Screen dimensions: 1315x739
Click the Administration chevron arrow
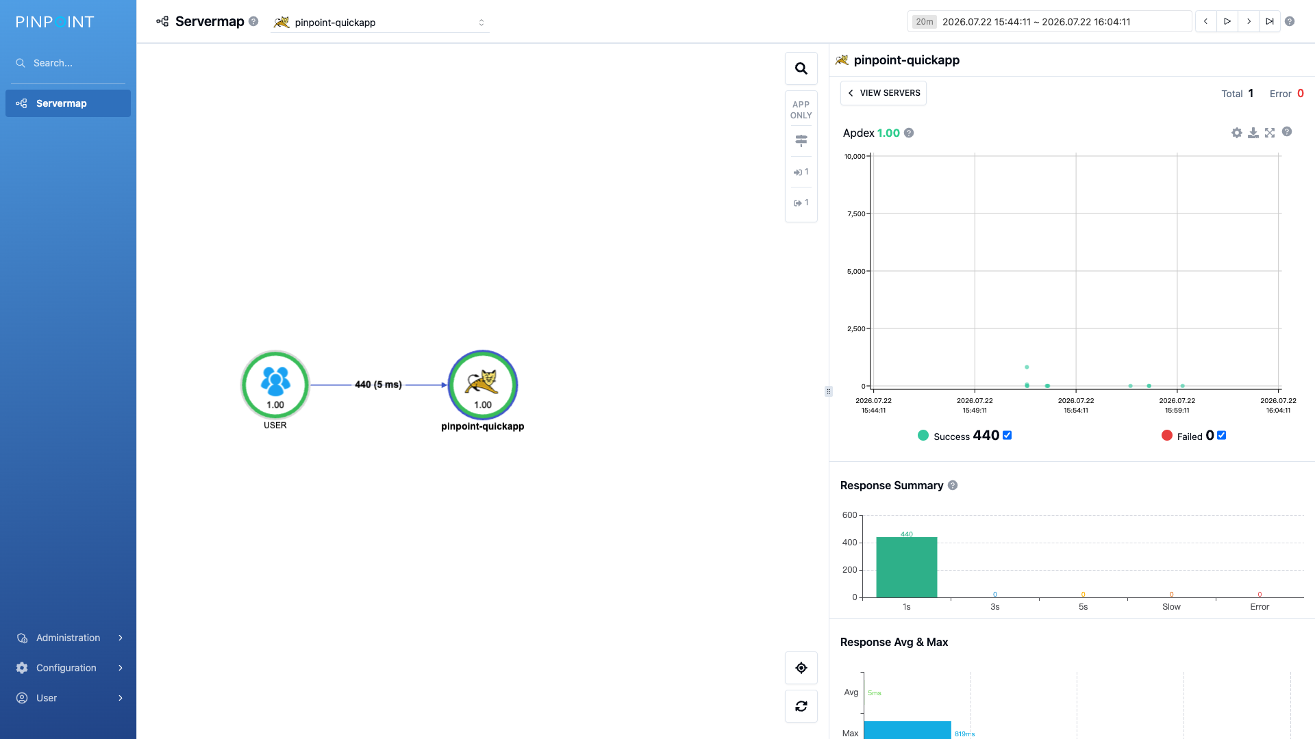pyautogui.click(x=121, y=638)
